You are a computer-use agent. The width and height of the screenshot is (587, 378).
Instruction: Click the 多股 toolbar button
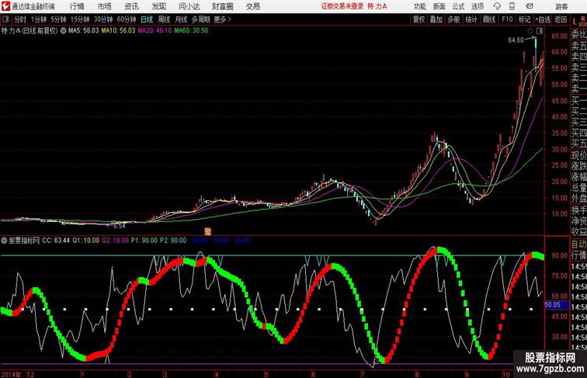(x=453, y=19)
